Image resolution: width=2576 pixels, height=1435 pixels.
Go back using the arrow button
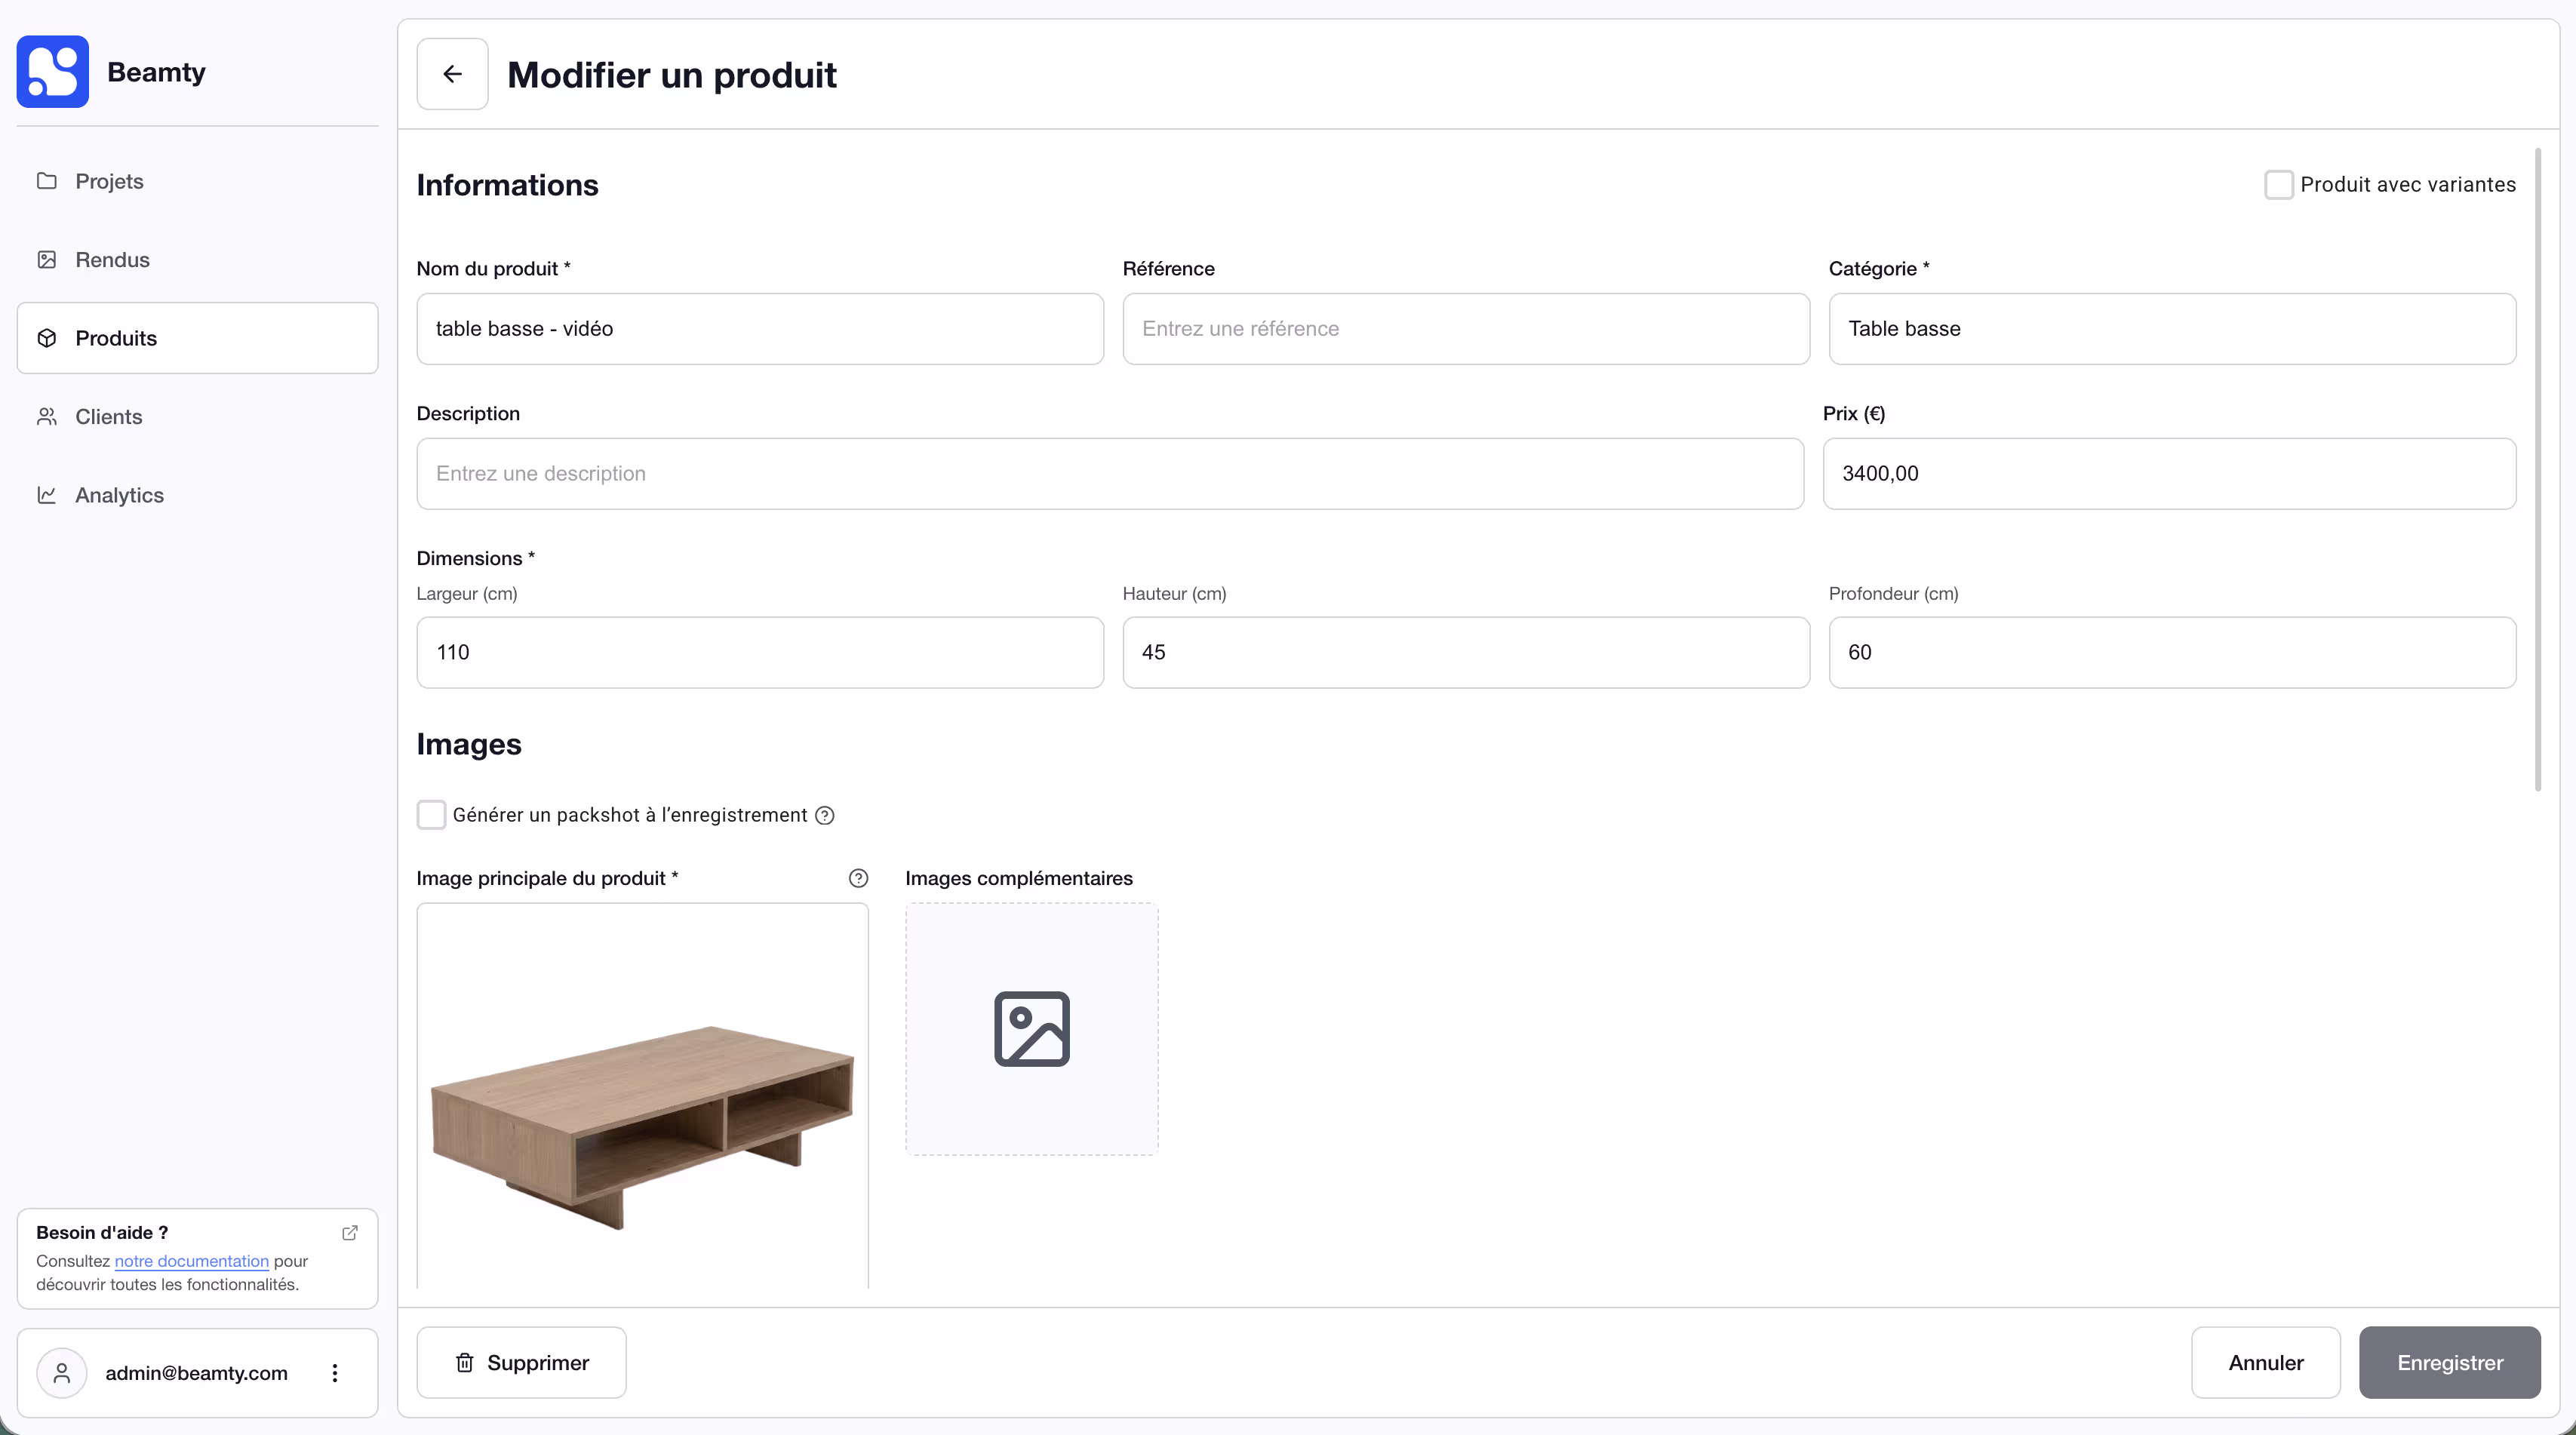click(452, 74)
